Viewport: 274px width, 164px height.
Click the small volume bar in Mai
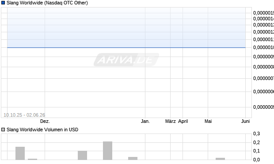coord(220,159)
